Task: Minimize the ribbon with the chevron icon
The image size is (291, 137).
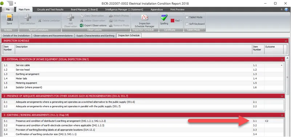Action: click(x=282, y=9)
